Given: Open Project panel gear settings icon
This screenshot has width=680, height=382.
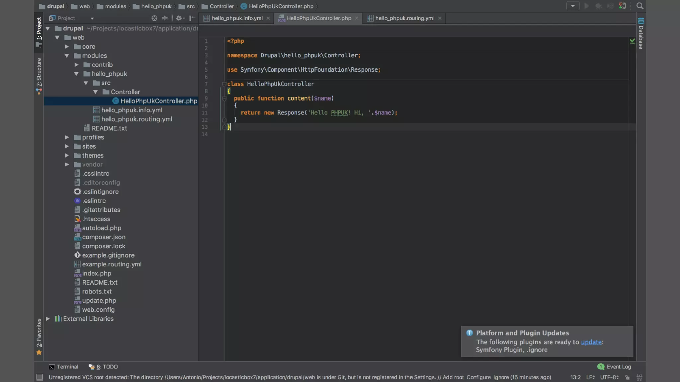Looking at the screenshot, I should 179,18.
